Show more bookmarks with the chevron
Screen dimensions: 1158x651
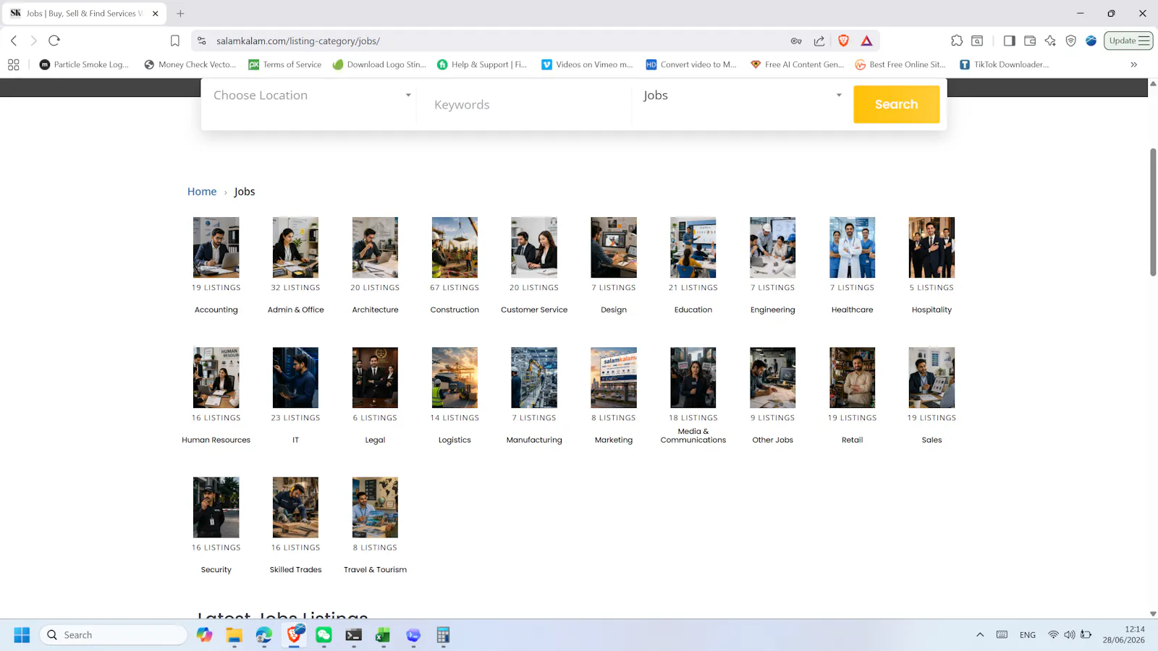coord(1134,64)
